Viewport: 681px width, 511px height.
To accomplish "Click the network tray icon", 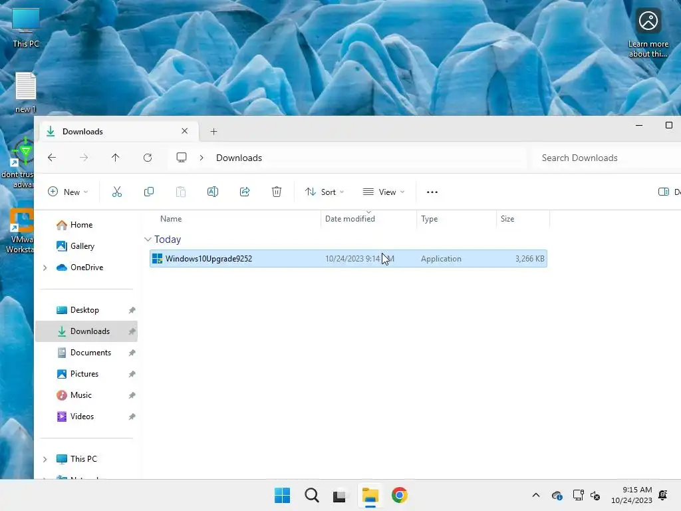I will pos(578,495).
